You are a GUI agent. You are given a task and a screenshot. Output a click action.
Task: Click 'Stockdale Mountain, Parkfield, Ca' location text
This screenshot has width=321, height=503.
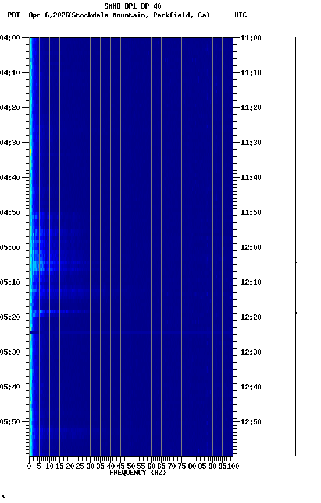pos(140,15)
